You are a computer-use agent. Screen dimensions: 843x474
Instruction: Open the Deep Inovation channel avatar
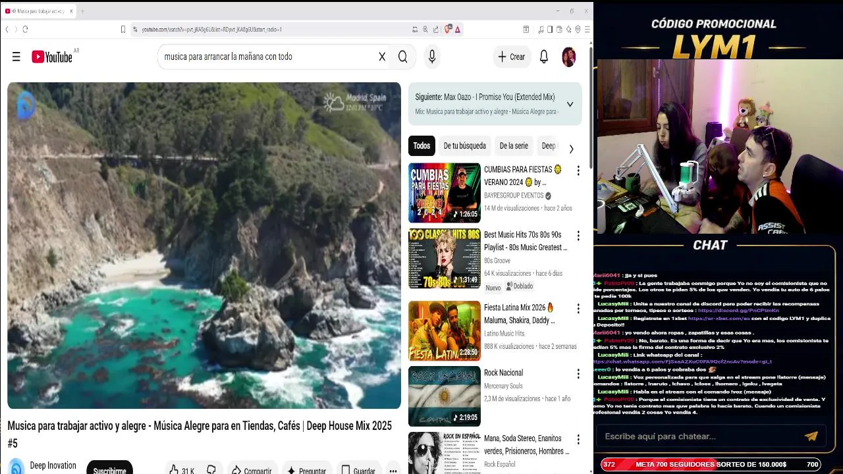(x=16, y=466)
